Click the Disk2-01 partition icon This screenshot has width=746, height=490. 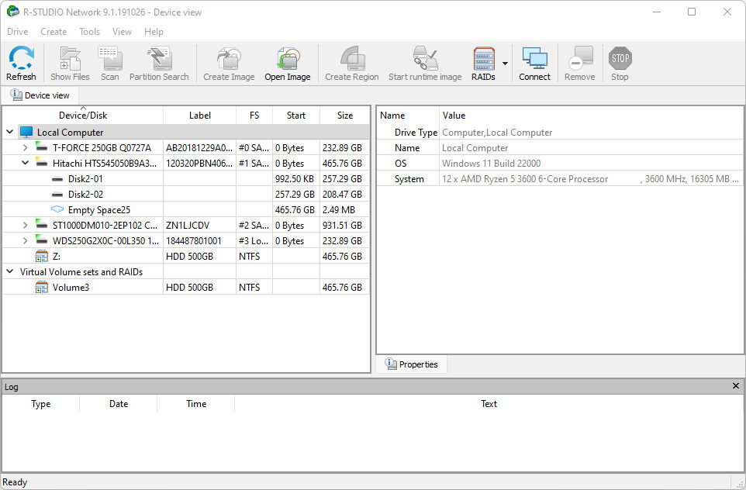pos(57,179)
